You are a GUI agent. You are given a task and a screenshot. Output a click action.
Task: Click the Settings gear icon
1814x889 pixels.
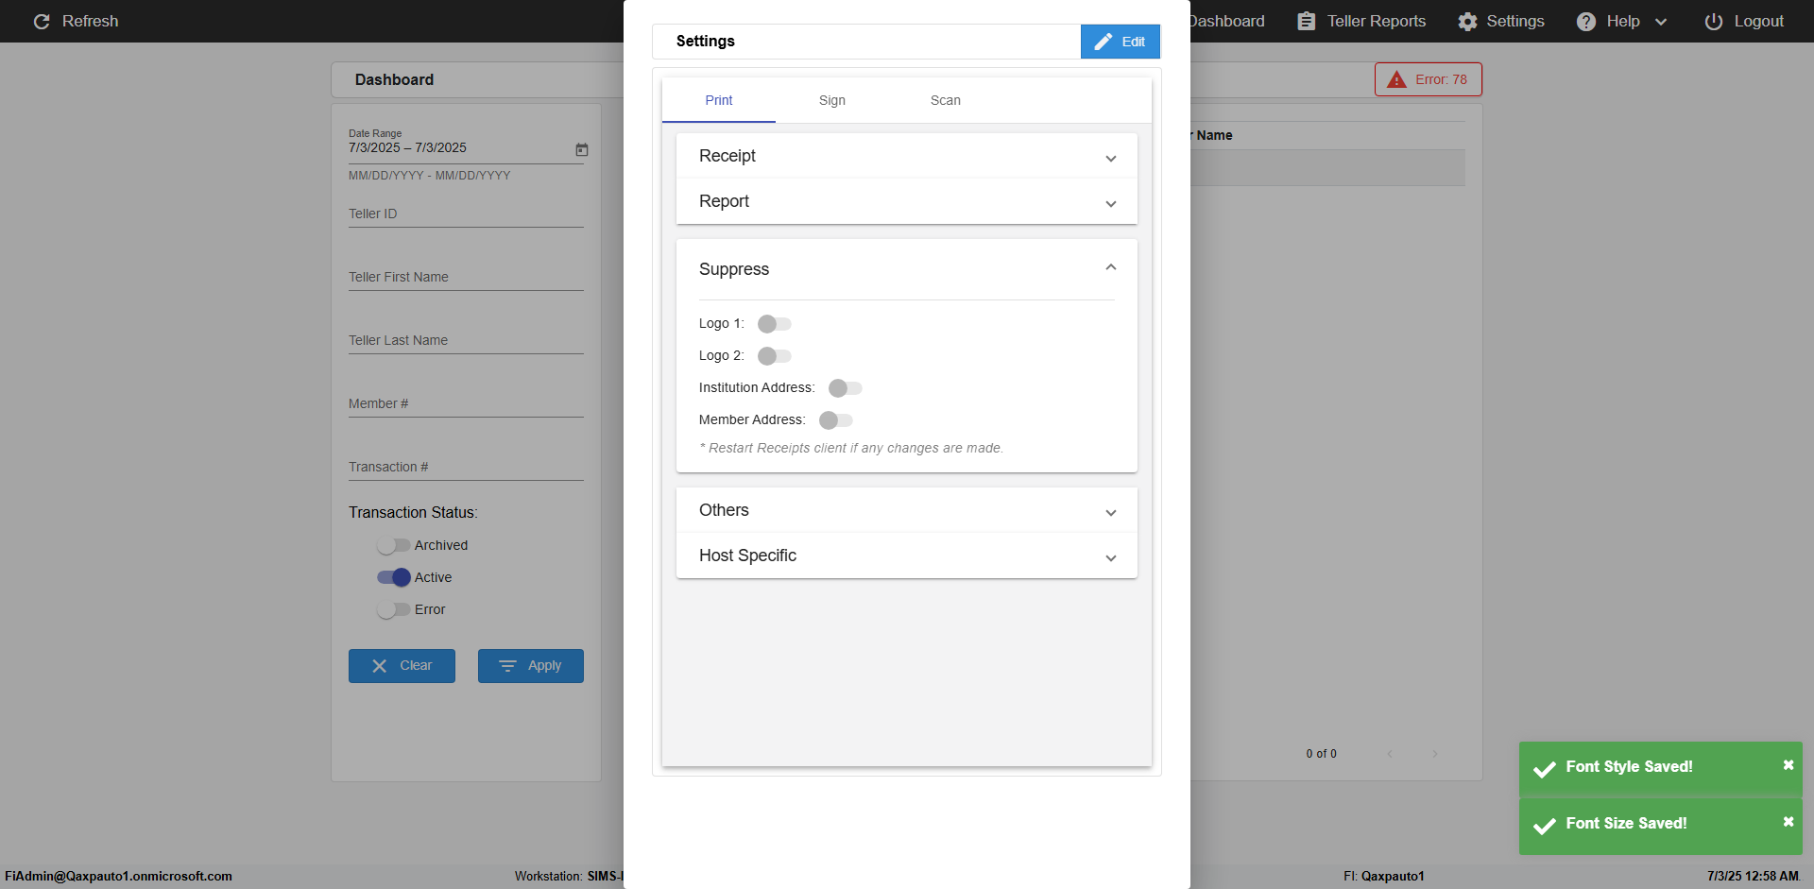click(1467, 21)
